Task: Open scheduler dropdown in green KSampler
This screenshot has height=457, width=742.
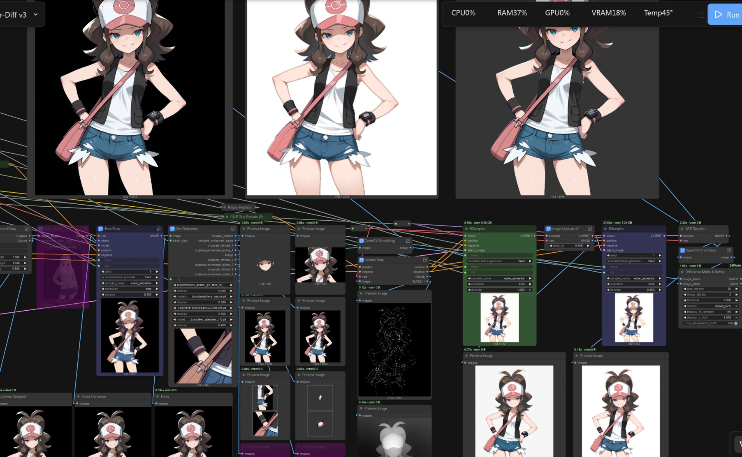Action: (x=500, y=284)
